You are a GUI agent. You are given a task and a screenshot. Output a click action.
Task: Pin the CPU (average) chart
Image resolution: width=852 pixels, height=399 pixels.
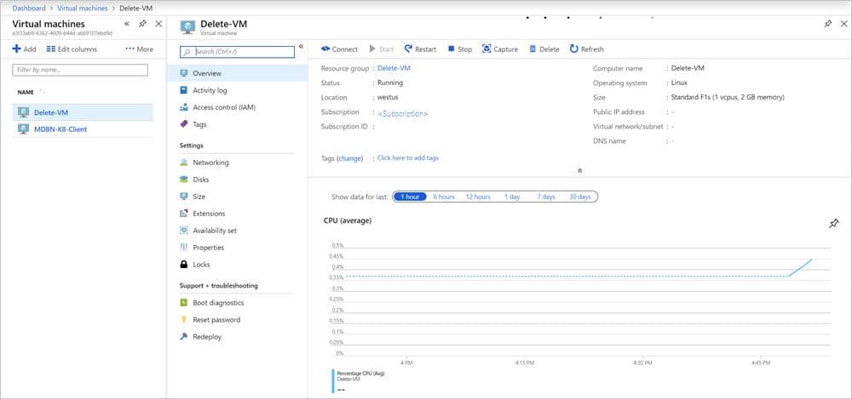click(x=834, y=223)
